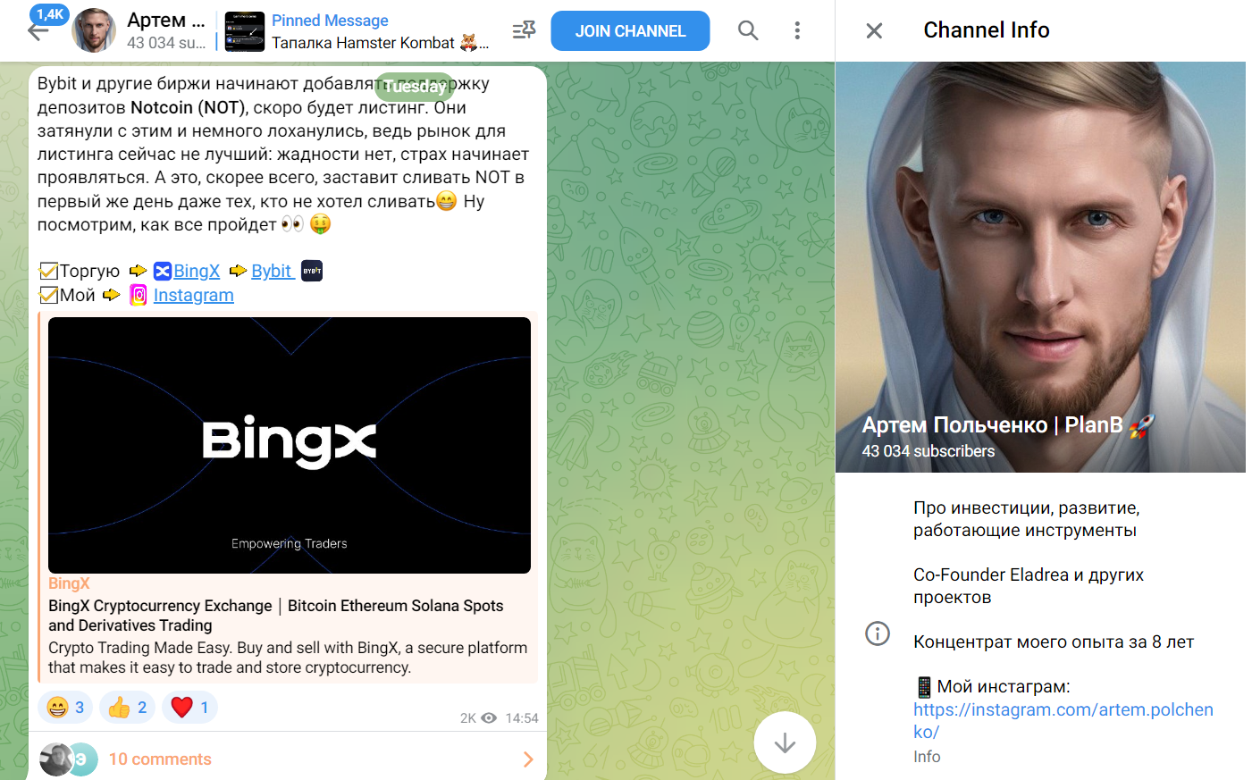
Task: Close the Channel Info panel
Action: [x=874, y=30]
